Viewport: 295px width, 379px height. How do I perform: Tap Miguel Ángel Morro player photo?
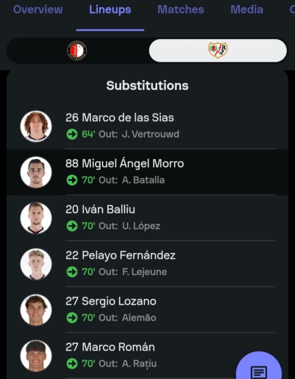36,172
